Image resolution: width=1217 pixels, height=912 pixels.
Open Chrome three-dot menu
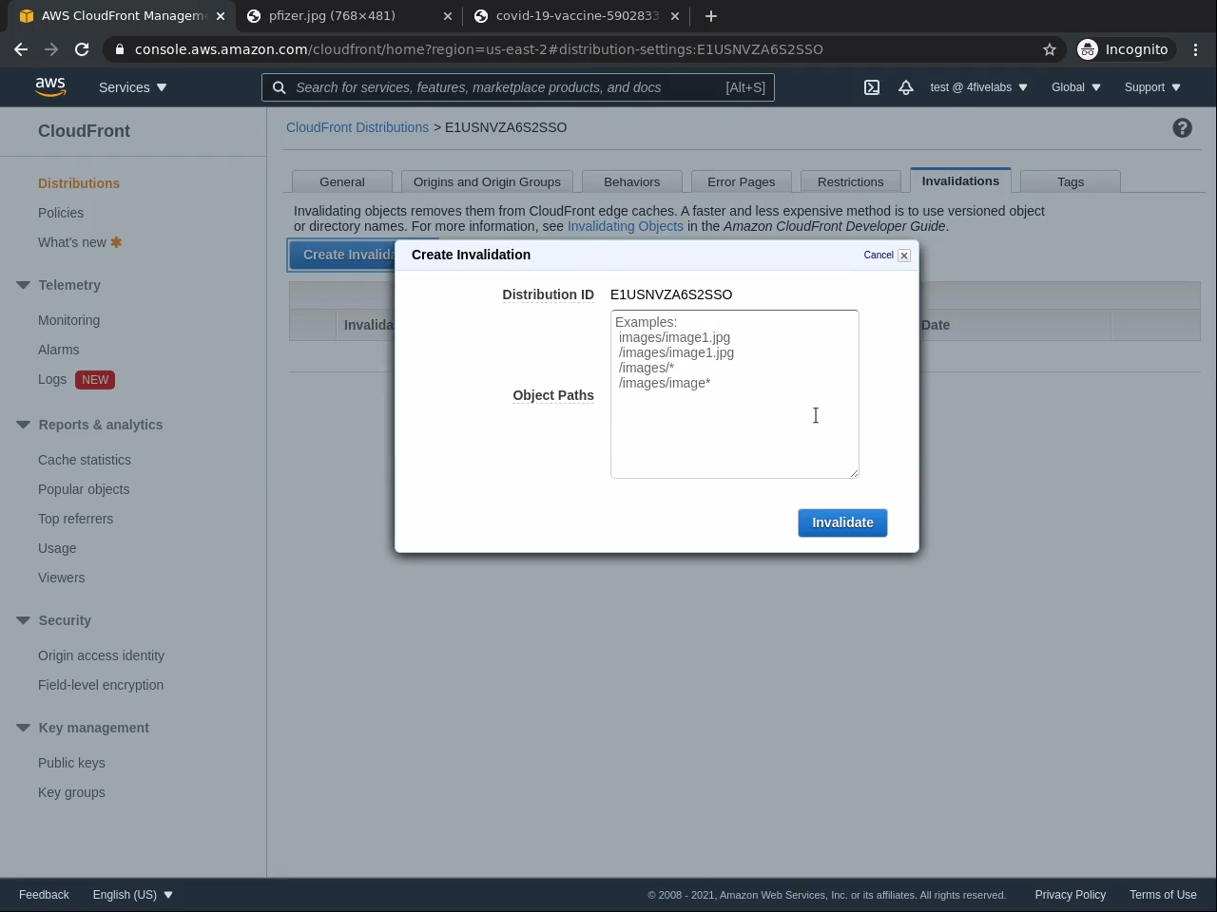click(1195, 49)
